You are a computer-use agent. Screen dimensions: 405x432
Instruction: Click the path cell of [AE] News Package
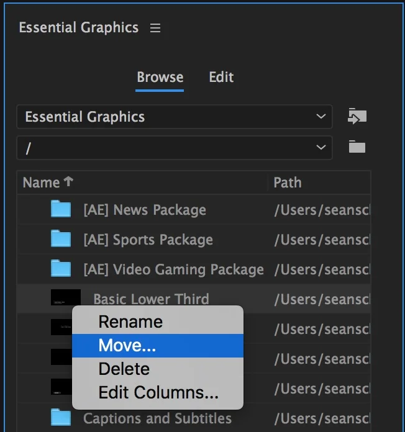coord(322,210)
